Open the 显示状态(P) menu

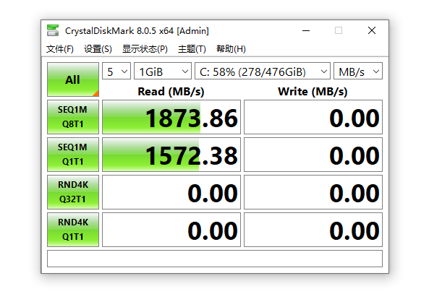pyautogui.click(x=145, y=49)
